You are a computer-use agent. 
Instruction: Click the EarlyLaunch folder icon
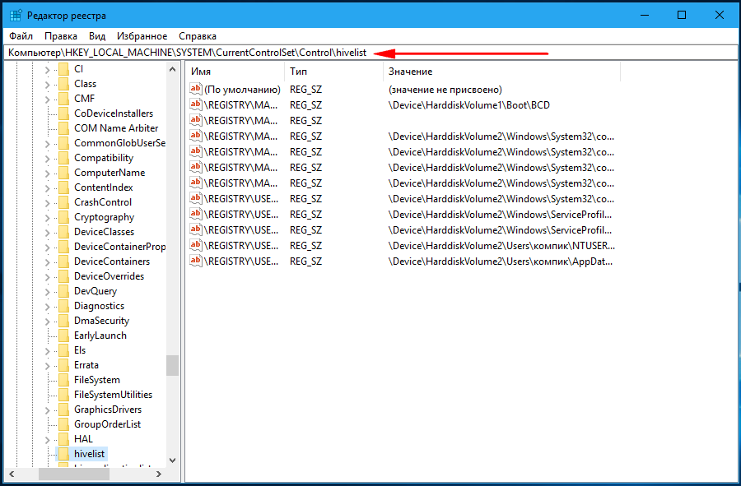point(63,336)
